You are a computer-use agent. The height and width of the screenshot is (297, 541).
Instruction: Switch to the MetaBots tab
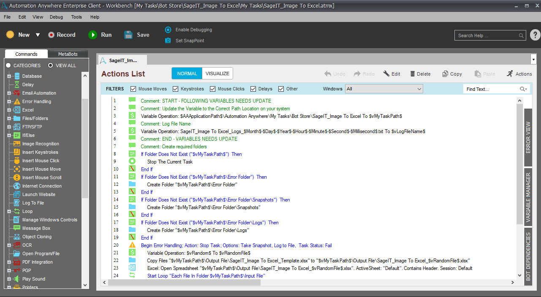point(68,54)
